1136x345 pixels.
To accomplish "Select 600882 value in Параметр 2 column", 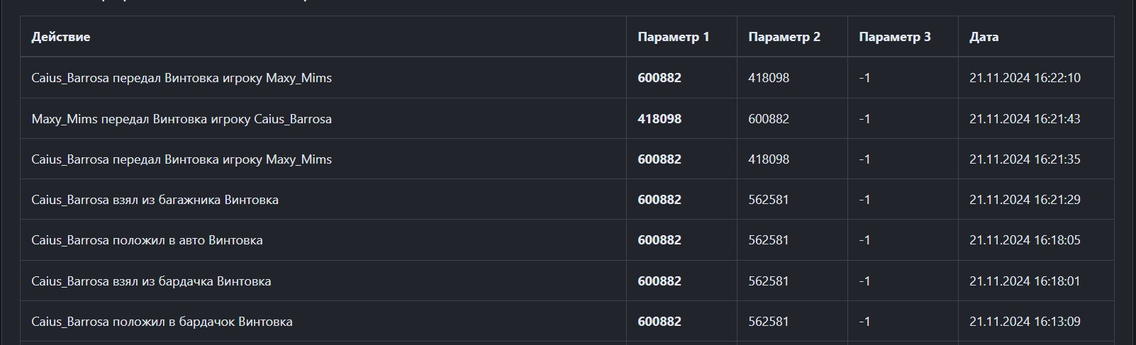I will pos(769,119).
